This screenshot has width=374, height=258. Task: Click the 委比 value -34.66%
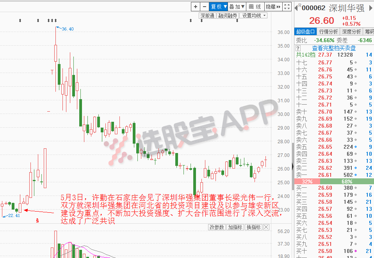tap(324, 40)
